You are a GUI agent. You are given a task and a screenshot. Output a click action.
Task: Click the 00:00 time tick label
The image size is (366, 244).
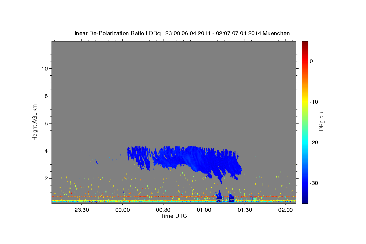123,210
